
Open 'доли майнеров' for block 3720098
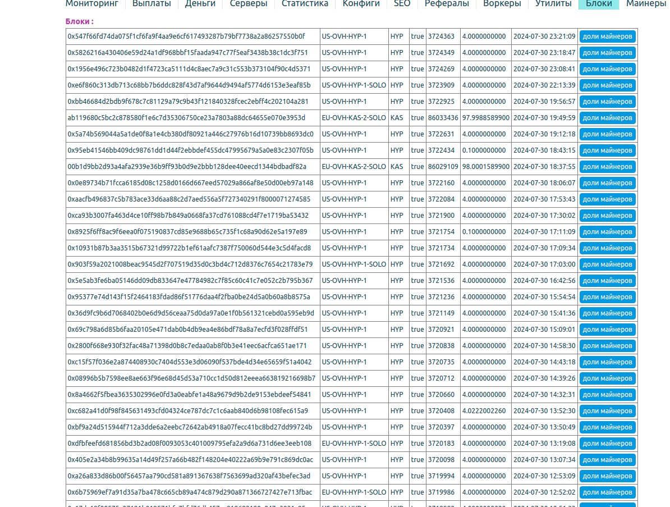607,460
